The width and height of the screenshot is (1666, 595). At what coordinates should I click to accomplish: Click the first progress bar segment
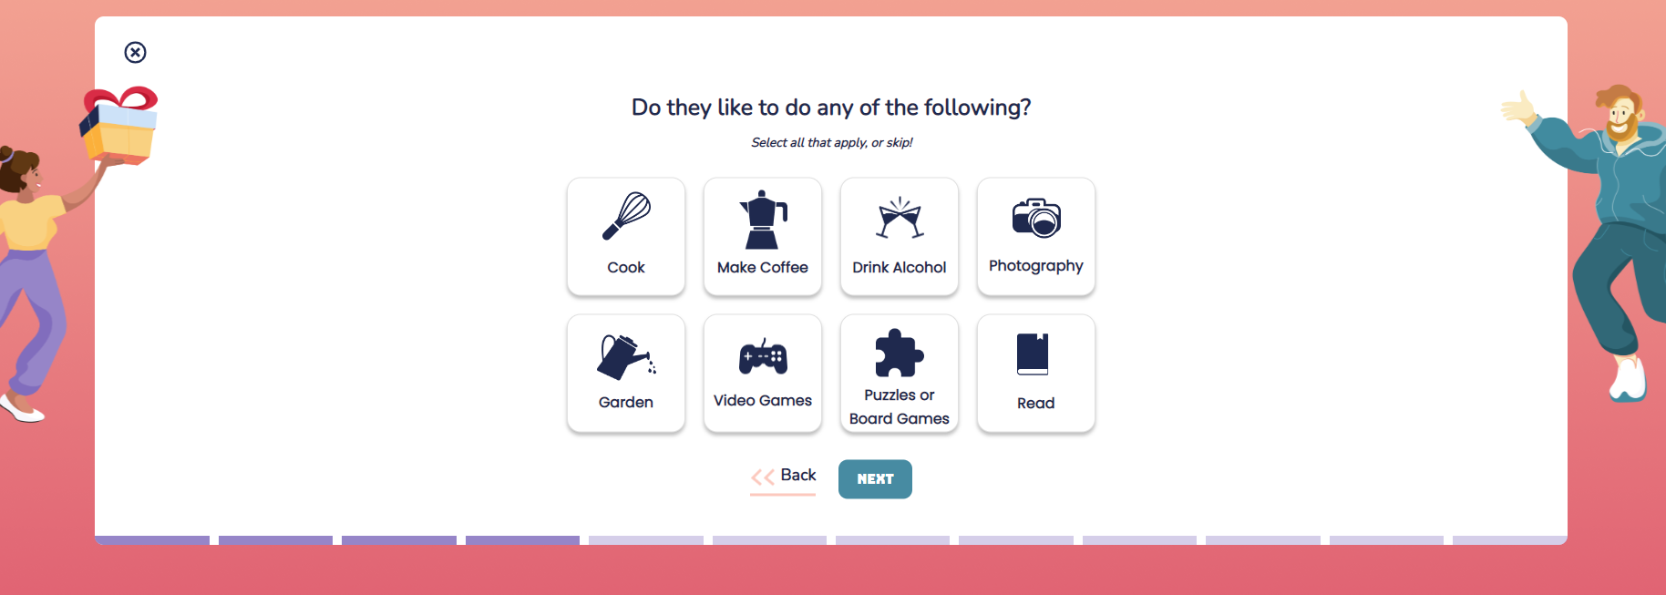point(152,540)
